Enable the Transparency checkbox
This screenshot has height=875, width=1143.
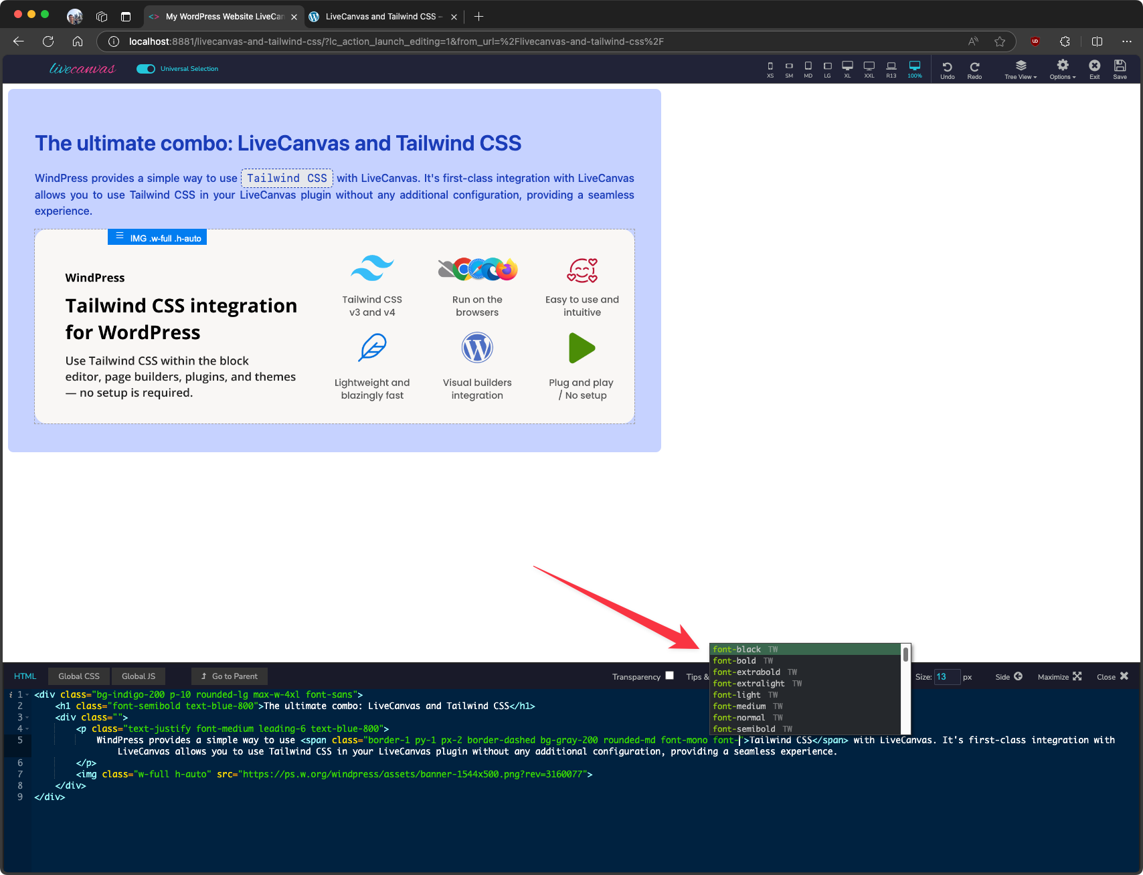coord(669,676)
